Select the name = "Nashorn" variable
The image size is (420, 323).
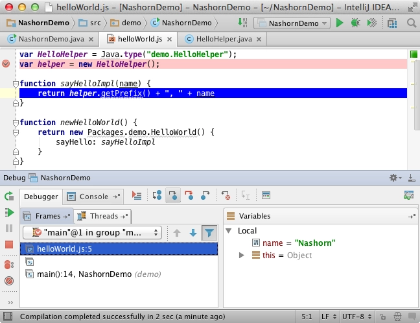pos(294,243)
